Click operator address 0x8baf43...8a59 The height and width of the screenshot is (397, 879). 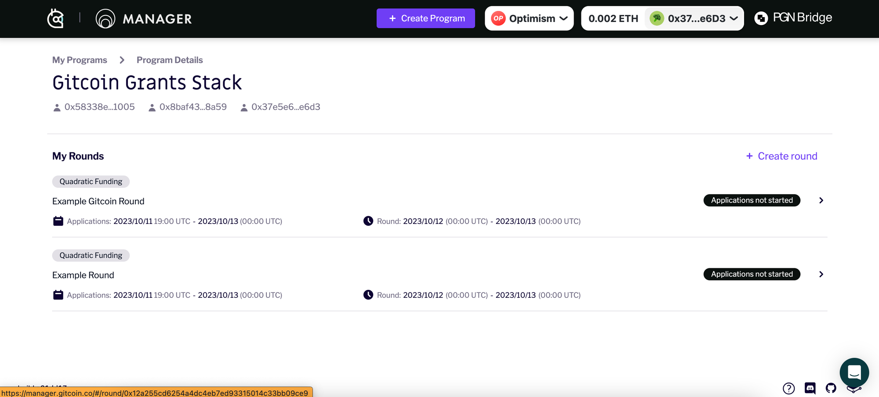193,107
